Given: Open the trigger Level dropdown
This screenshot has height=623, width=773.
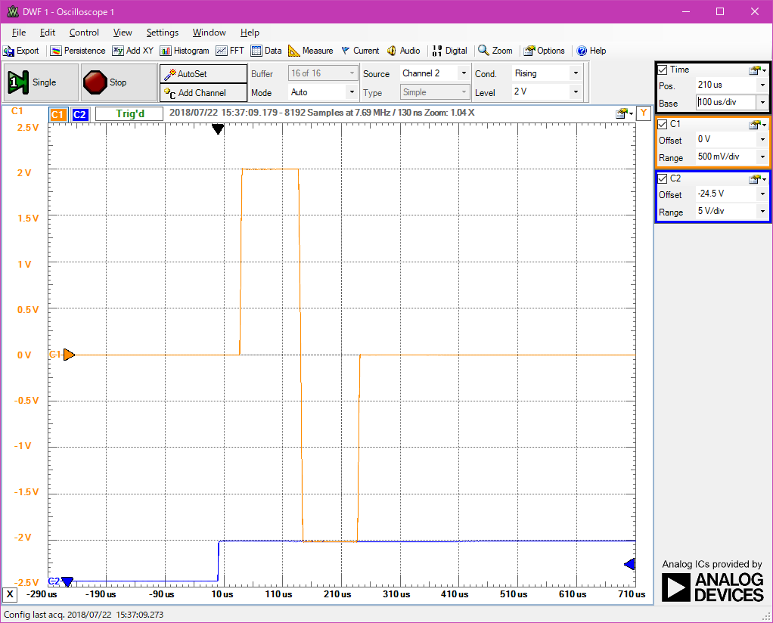Looking at the screenshot, I should pos(547,91).
